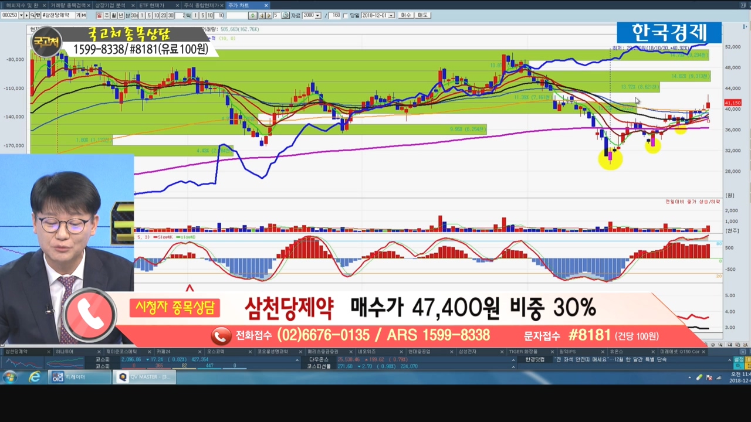Viewport: 751px width, 422px height.
Task: Open the 2018-12-01 date dropdown
Action: [x=392, y=15]
